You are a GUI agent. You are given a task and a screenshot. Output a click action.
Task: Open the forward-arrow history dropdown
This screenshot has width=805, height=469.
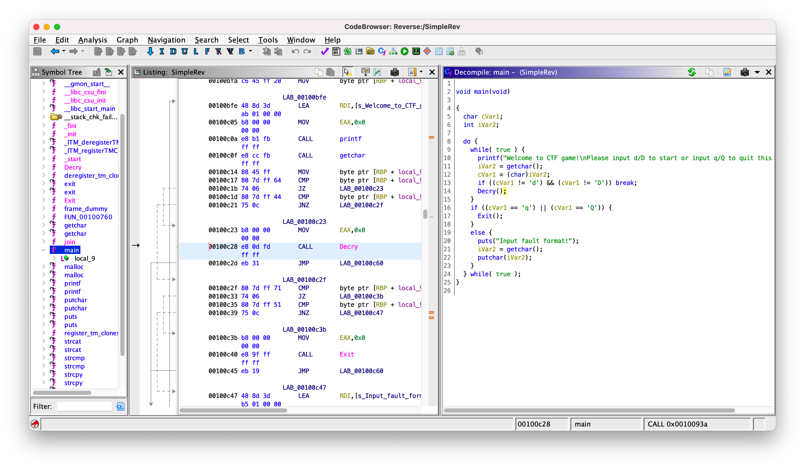(83, 51)
